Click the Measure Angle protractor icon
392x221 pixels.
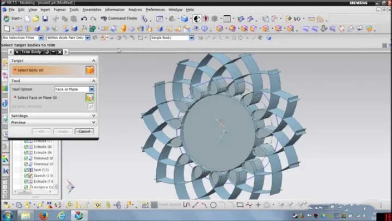[x=320, y=19]
